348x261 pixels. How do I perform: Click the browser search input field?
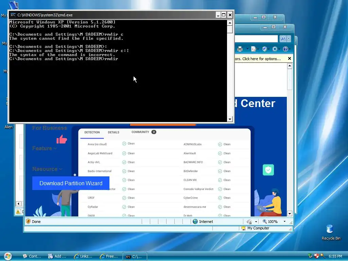[x=256, y=39]
